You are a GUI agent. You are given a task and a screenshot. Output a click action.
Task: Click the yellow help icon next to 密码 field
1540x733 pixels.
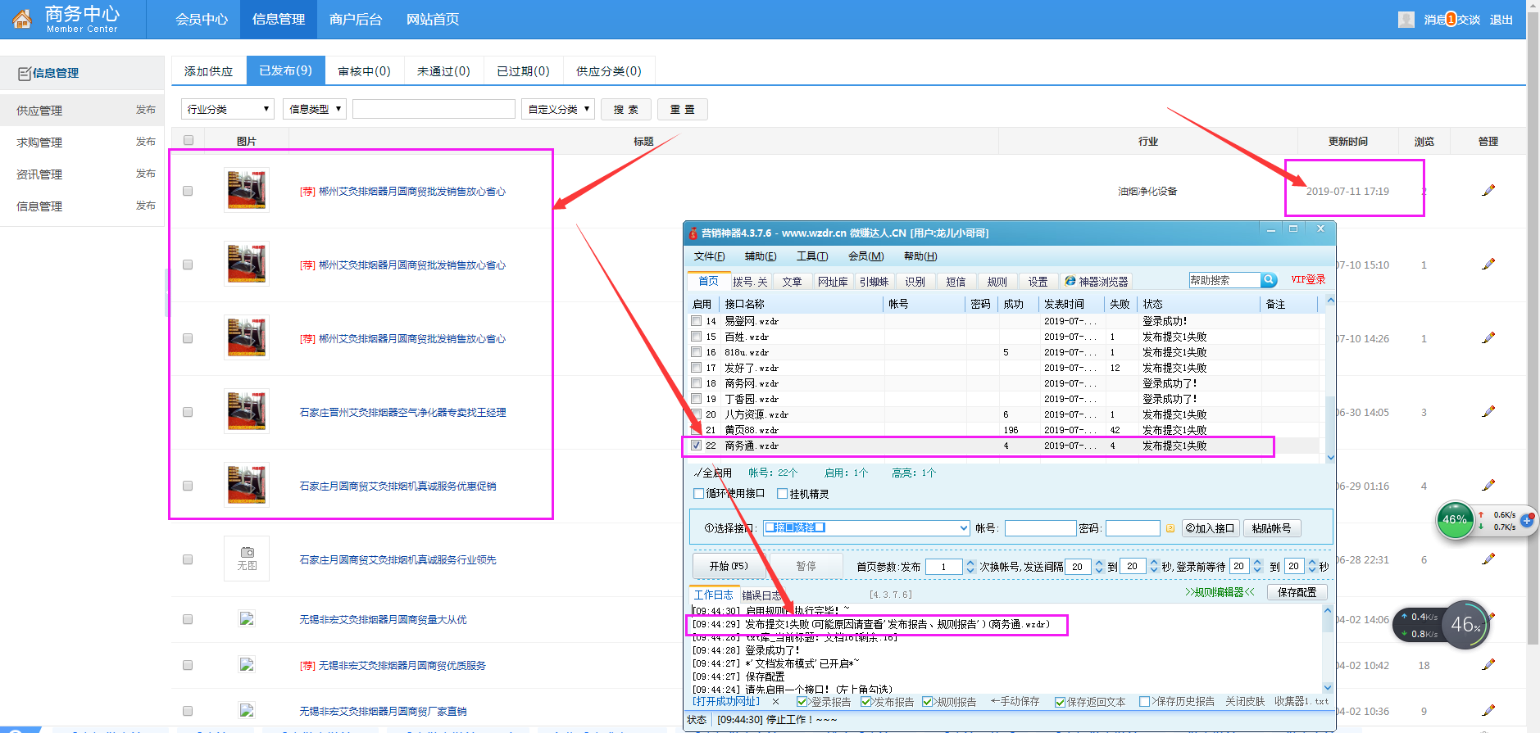pyautogui.click(x=1170, y=528)
